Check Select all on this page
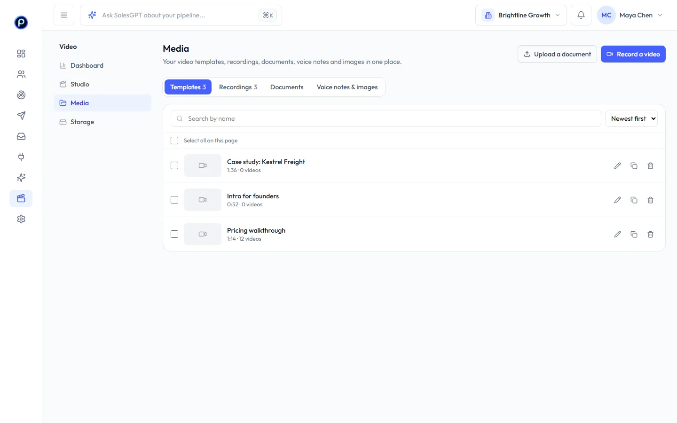Screen dimensions: 677x423 174,141
